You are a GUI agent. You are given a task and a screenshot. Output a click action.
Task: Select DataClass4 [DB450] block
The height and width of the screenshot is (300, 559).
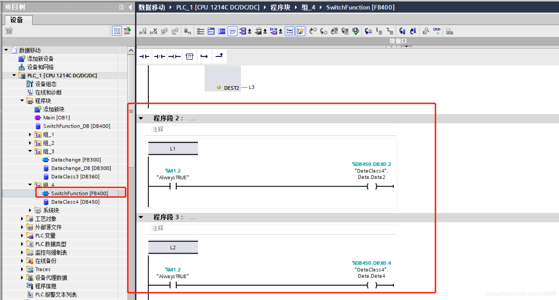pos(75,202)
